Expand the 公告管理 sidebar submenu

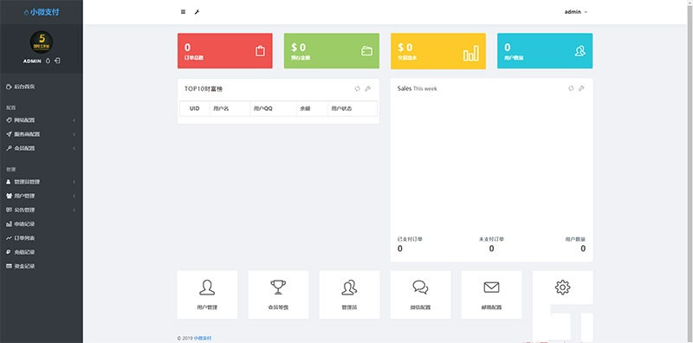[x=41, y=210]
